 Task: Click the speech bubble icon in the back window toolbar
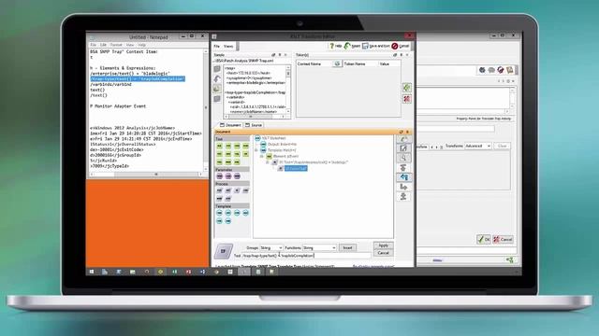pyautogui.click(x=491, y=70)
